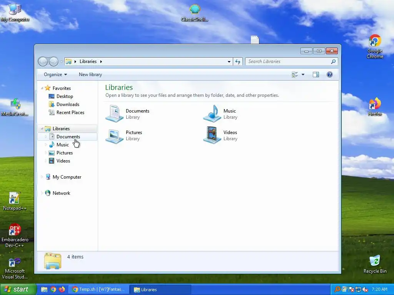Open the view options dropdown arrow
Screen dimensions: 394x295
click(x=303, y=75)
